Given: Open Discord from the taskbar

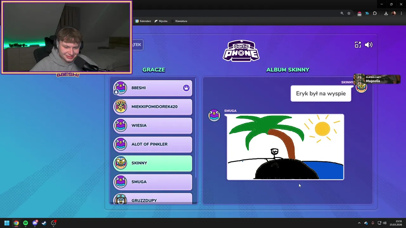Looking at the screenshot, I should click(35, 223).
